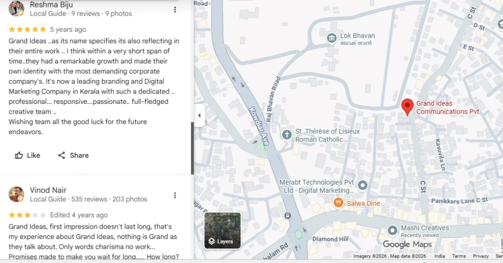The height and width of the screenshot is (263, 503).
Task: Click the reviews panel scrollbar
Action: (x=192, y=148)
